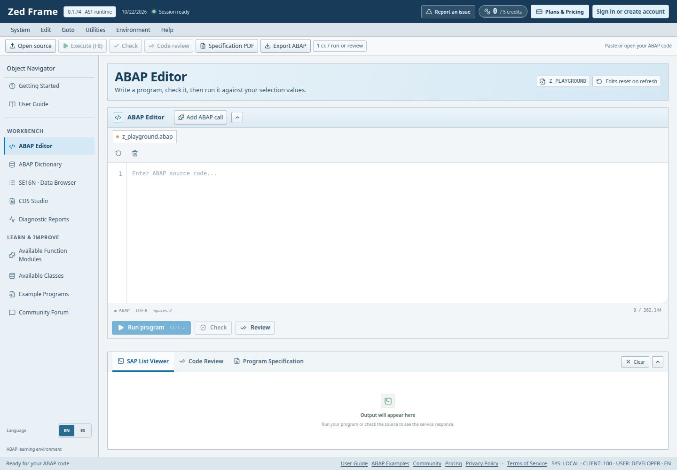The height and width of the screenshot is (470, 677).
Task: Open the Privacy Policy footer link
Action: click(x=482, y=463)
